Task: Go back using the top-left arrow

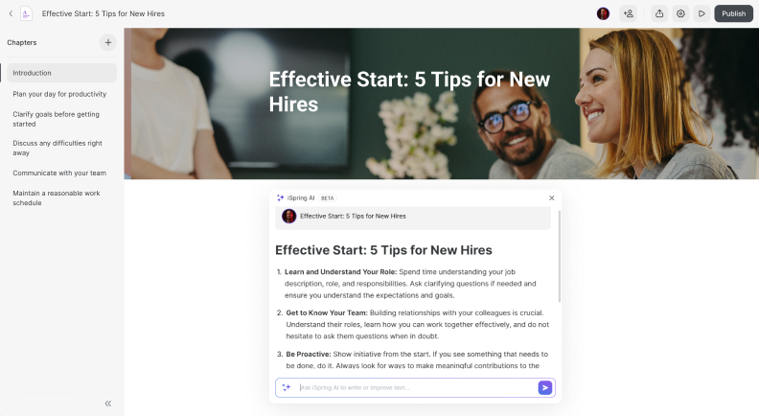Action: coord(11,13)
